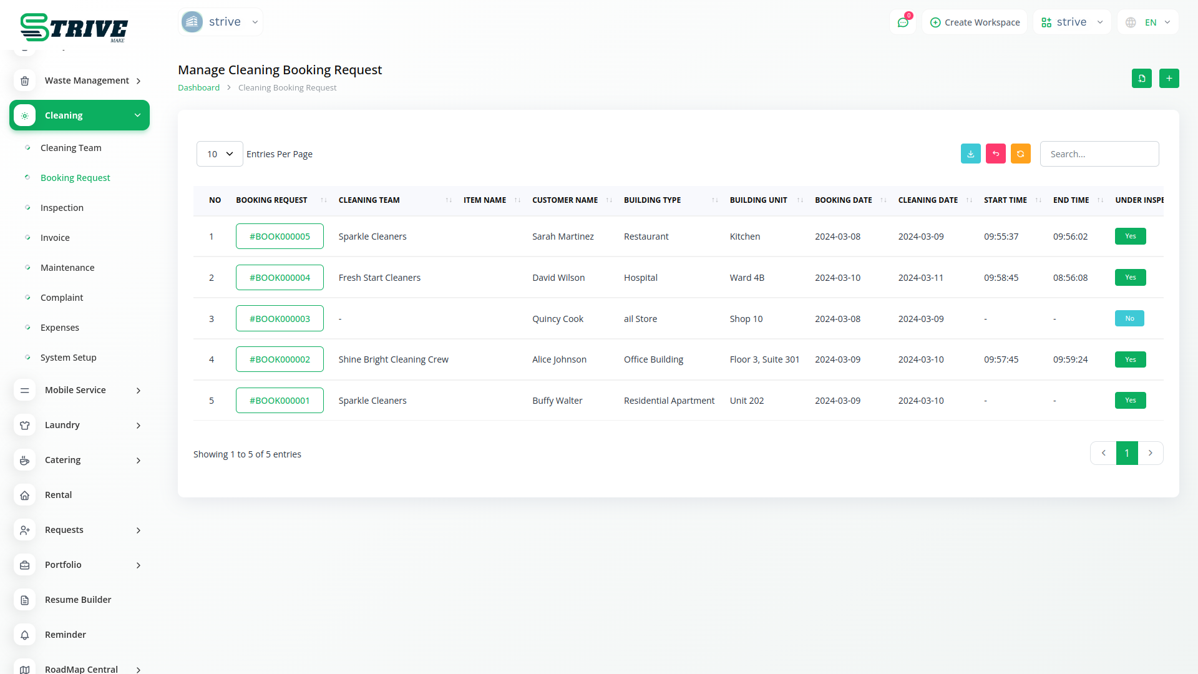Open the entries per page dropdown

[220, 154]
